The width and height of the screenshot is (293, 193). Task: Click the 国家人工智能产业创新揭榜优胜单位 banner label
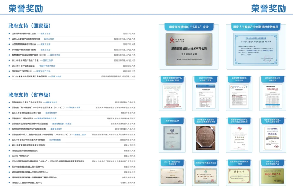[256, 27]
